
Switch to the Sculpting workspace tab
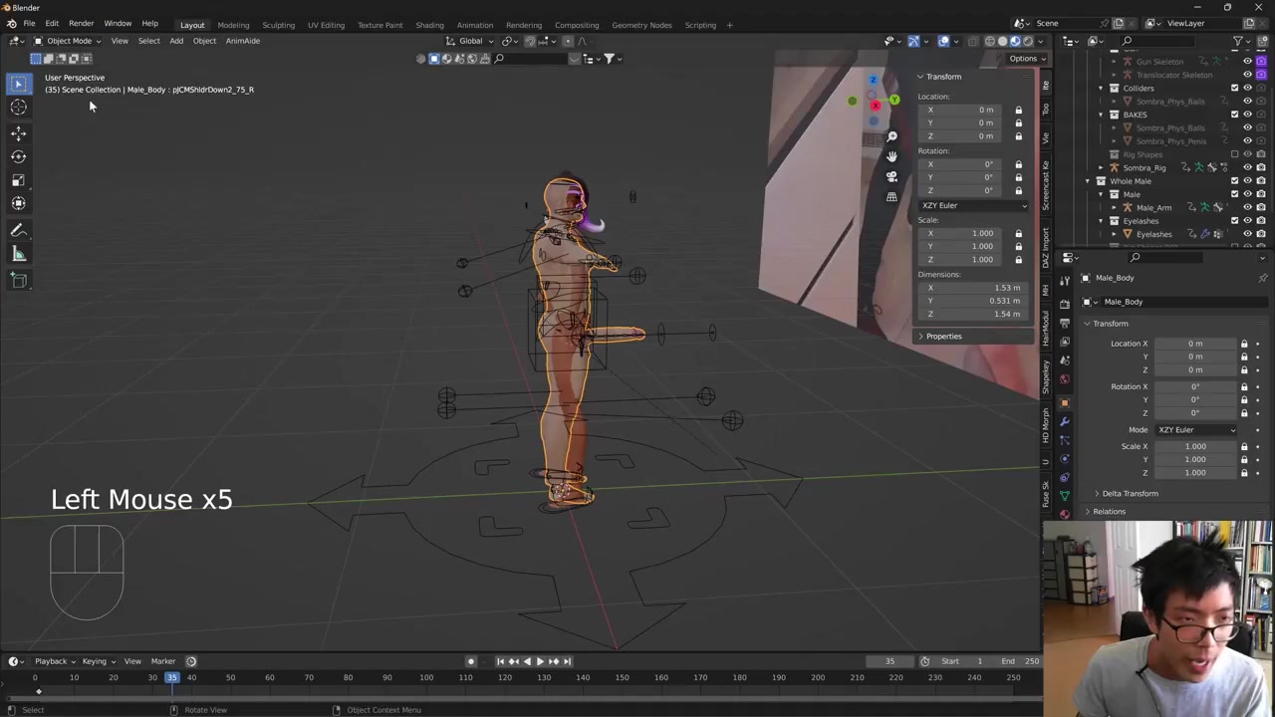coord(278,25)
